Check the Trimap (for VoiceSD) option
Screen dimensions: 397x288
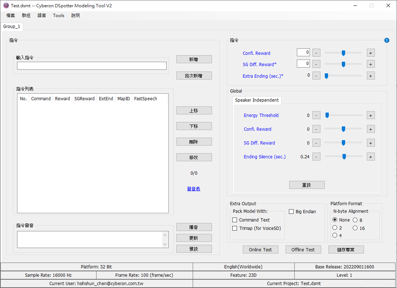click(235, 228)
